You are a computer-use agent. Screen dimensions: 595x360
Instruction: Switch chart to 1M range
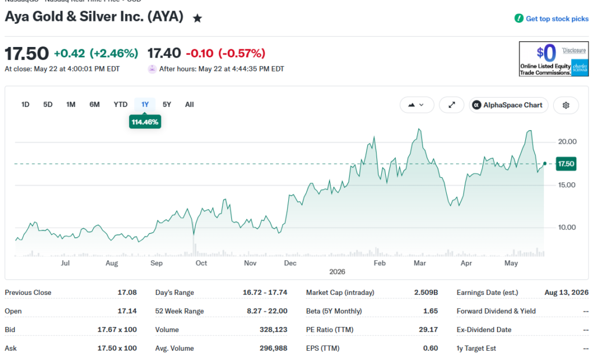(x=70, y=105)
